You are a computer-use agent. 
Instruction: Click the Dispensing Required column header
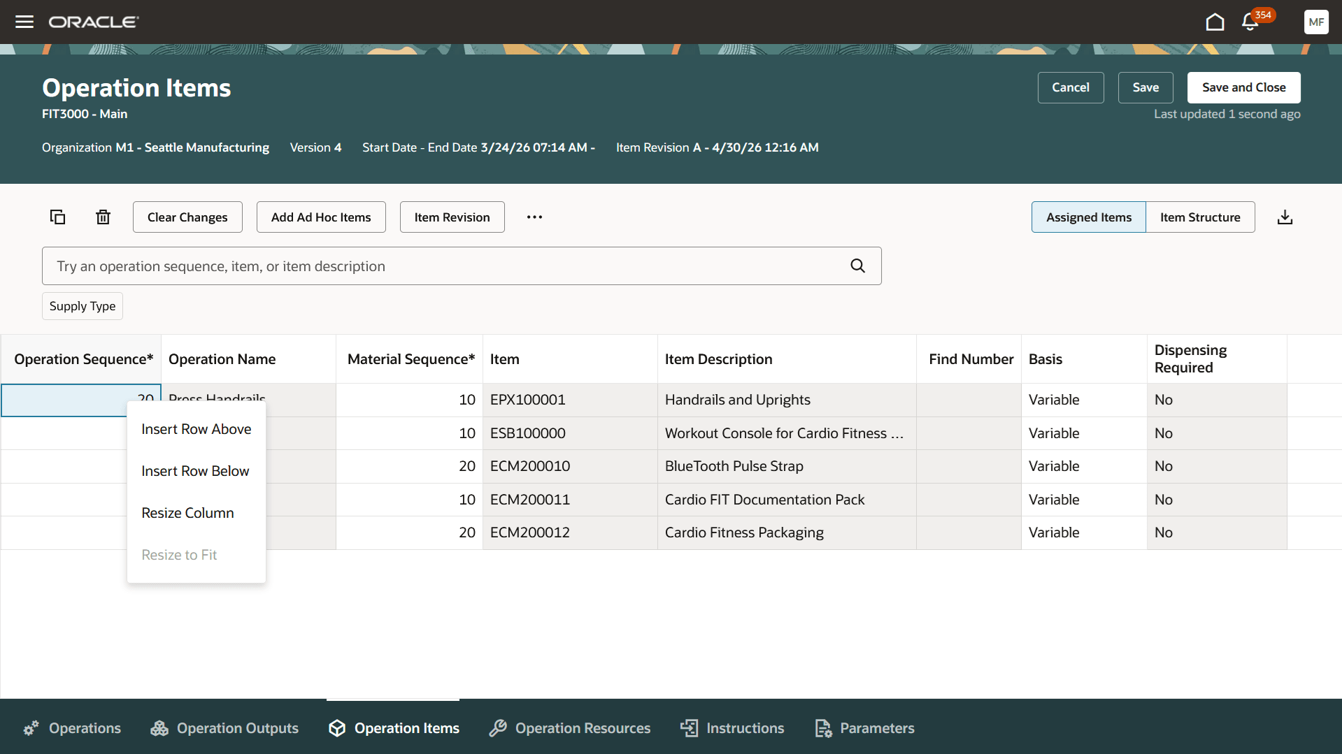[1217, 359]
